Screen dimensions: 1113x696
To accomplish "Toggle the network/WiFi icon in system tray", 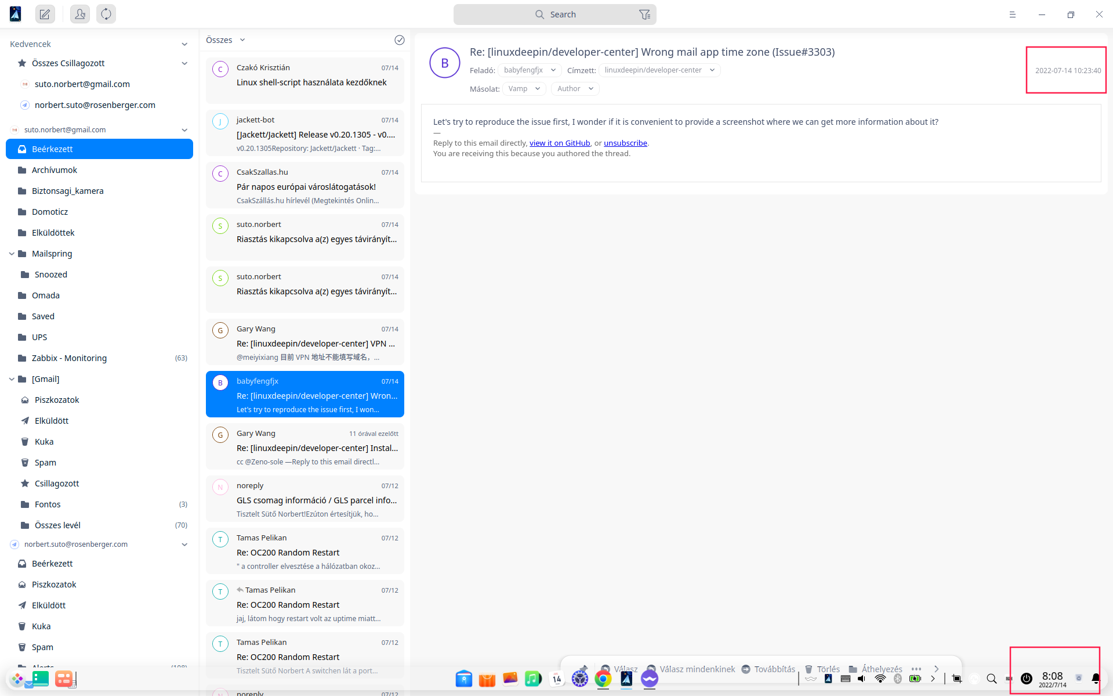I will tap(880, 678).
